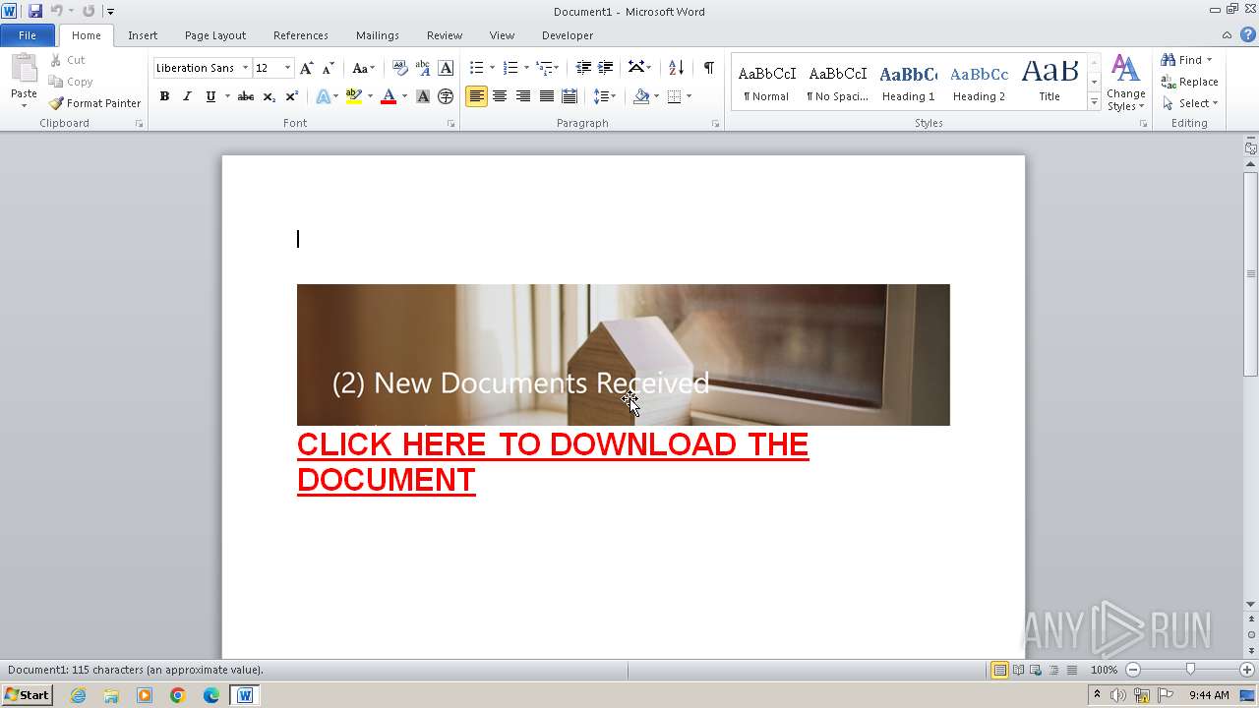
Task: Switch to the Mailings tab
Action: [x=378, y=35]
